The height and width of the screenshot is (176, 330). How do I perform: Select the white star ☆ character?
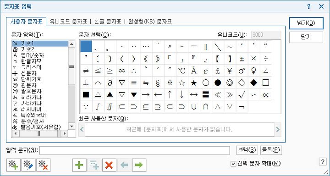(181, 83)
